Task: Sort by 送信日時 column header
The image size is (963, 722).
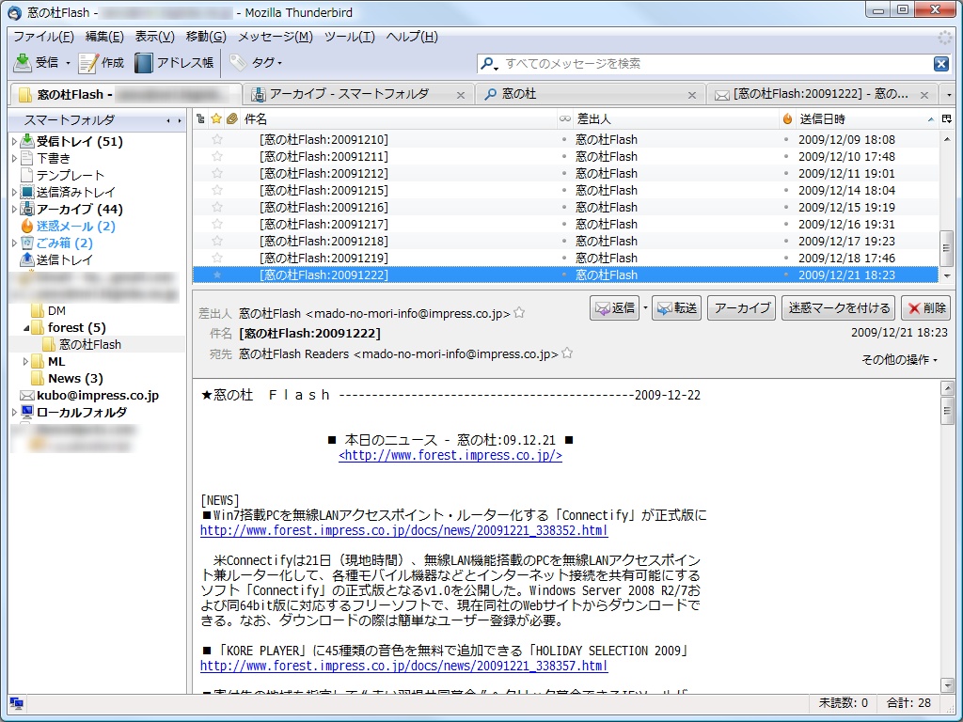Action: tap(866, 119)
